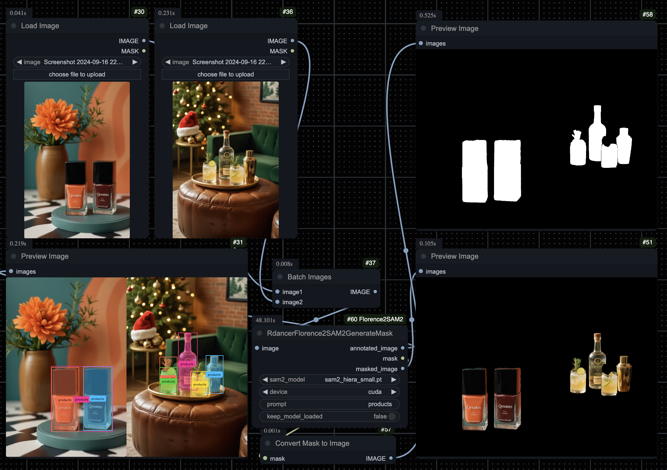The height and width of the screenshot is (470, 667).
Task: Click the 48.101s execution time label
Action: click(x=265, y=320)
